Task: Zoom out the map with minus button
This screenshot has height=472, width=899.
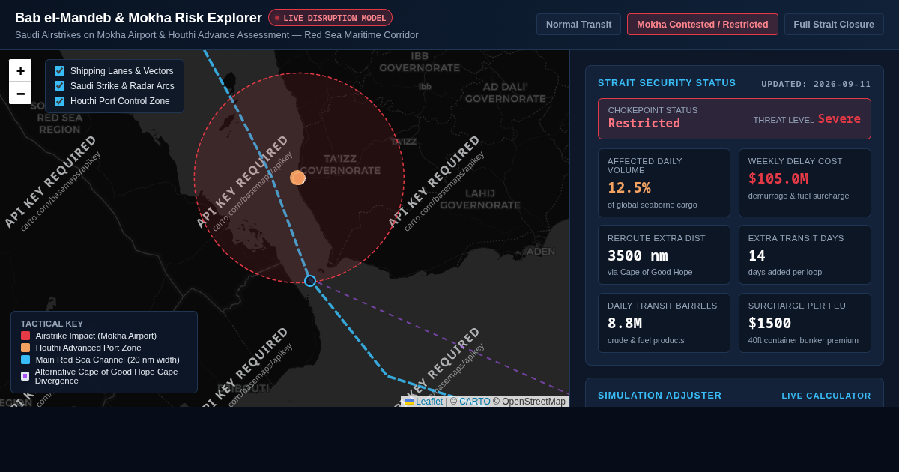Action: tap(20, 93)
